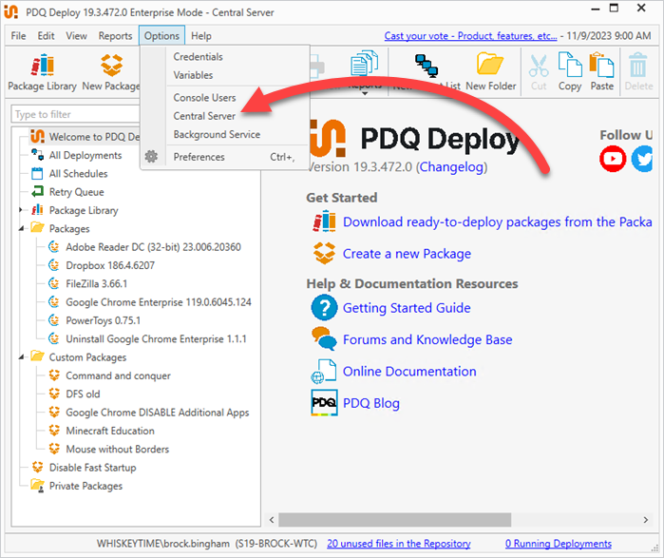
Task: Open the Edit menu
Action: [46, 36]
